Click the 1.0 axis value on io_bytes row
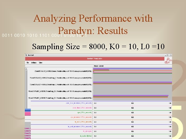186x139 pixels. pos(170,136)
